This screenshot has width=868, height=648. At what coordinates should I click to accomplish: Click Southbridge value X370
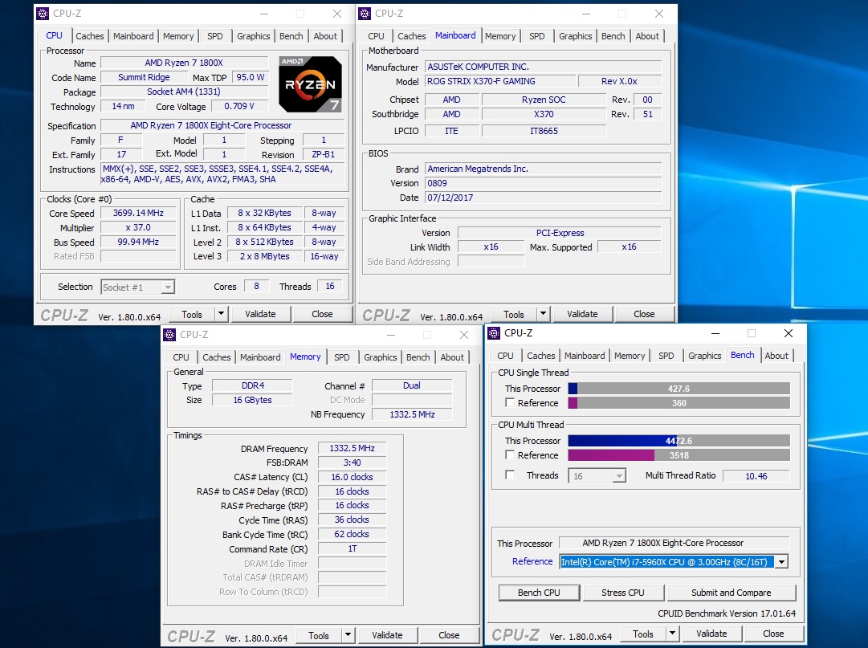click(x=544, y=114)
